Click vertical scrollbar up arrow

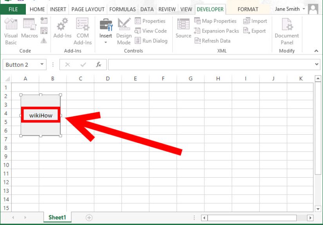318,78
